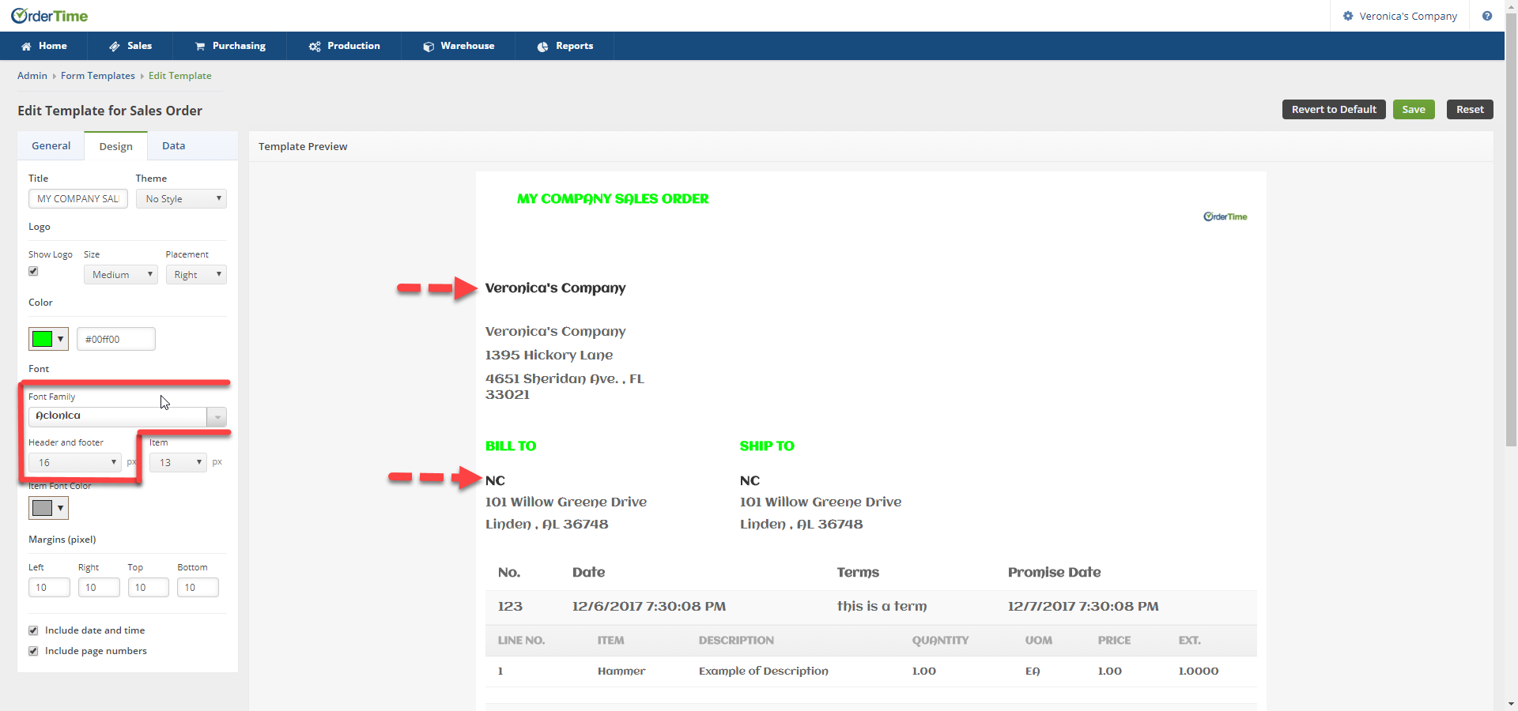Click the Purchasing cart icon
Viewport: 1518px width, 711px height.
point(200,47)
